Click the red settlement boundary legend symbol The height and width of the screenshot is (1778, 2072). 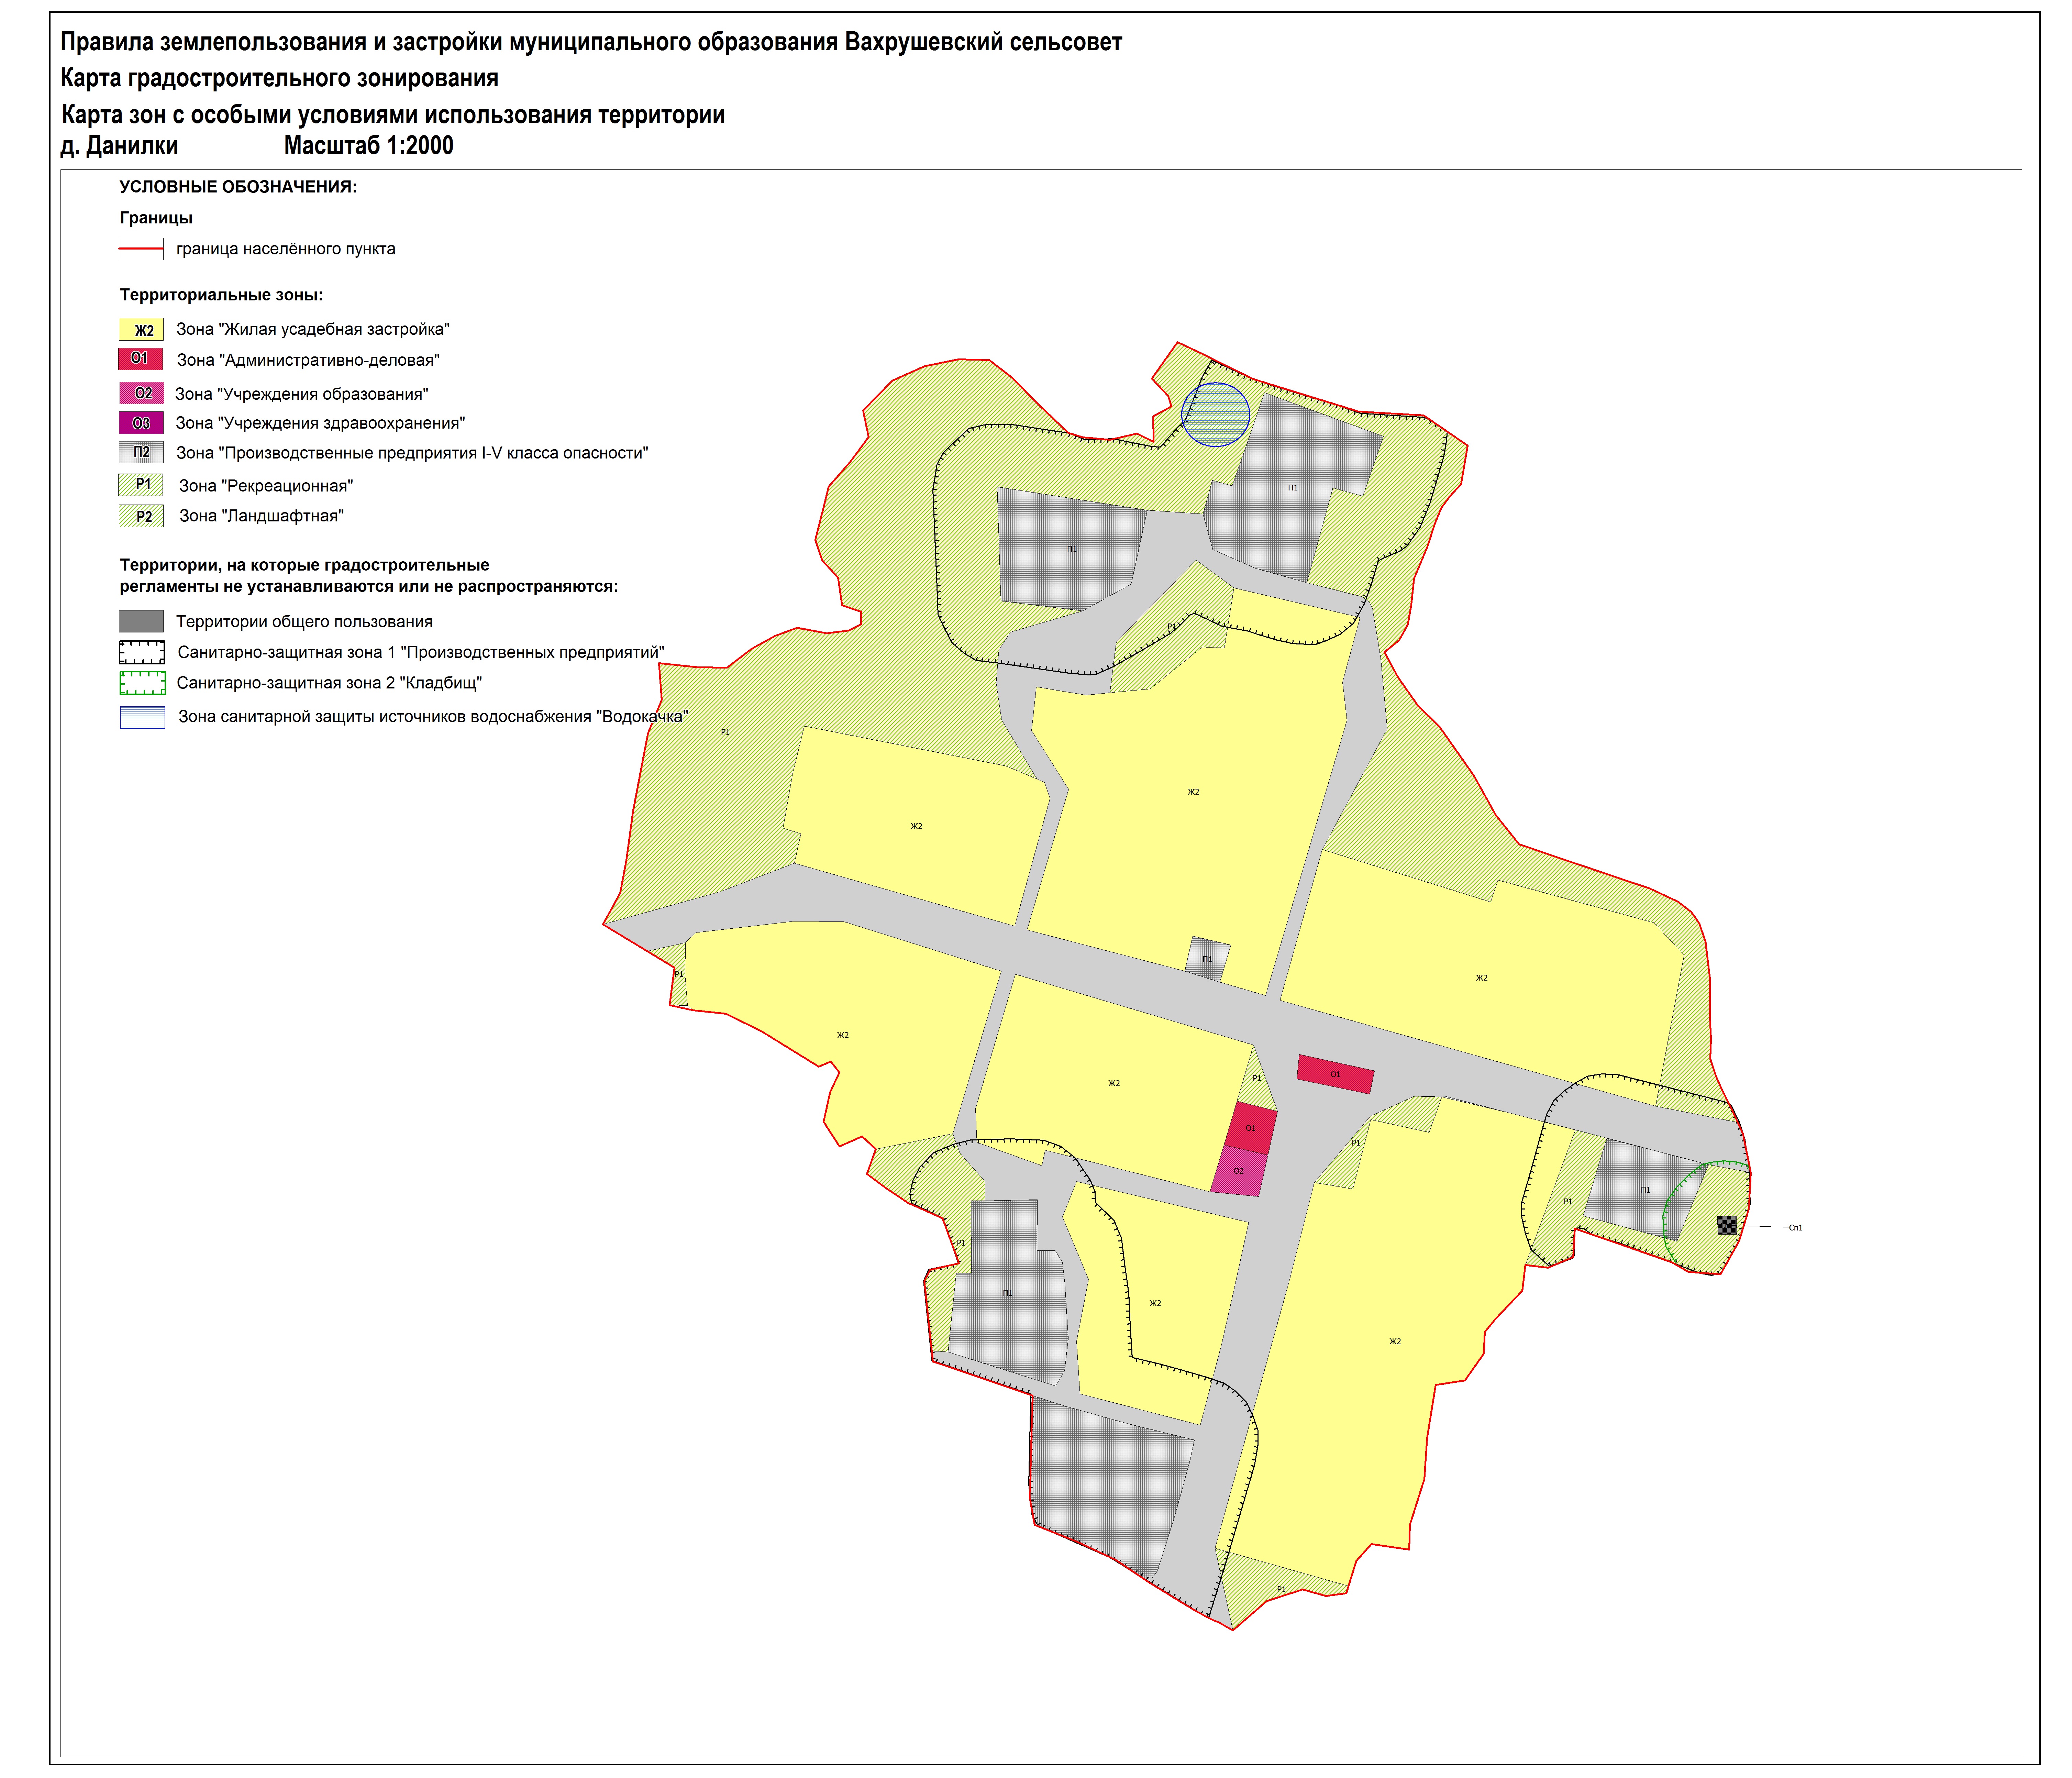(x=141, y=248)
